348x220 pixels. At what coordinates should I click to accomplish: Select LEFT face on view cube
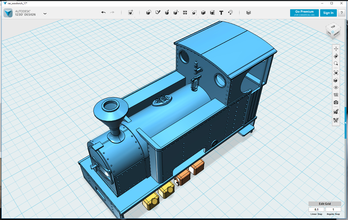click(x=329, y=33)
